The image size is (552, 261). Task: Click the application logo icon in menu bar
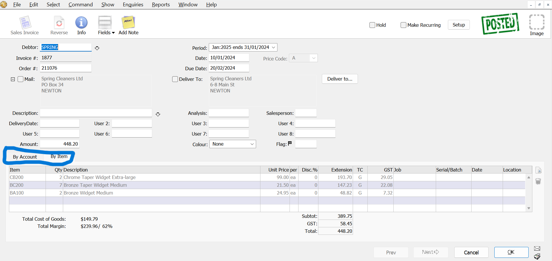click(x=3, y=4)
